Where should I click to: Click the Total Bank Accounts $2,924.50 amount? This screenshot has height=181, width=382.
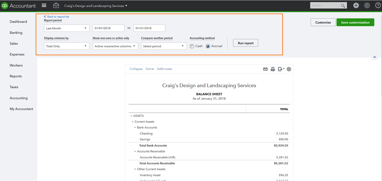click(x=281, y=145)
